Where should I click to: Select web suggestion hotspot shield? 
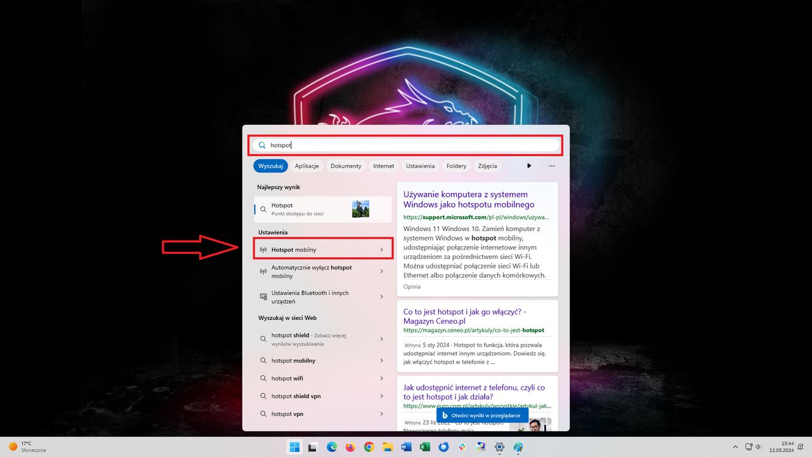click(323, 339)
